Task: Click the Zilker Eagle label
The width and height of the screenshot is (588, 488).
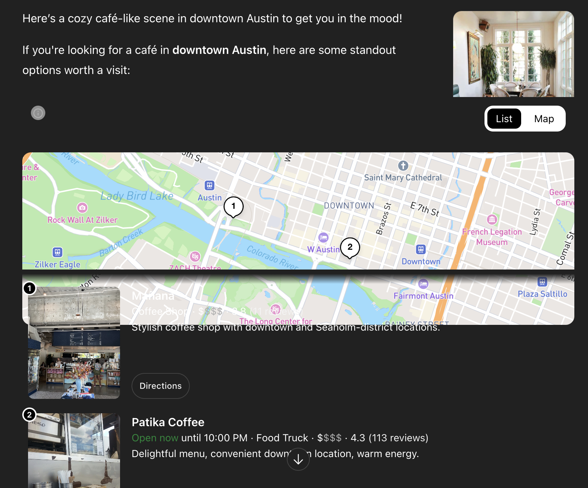Action: tap(58, 264)
